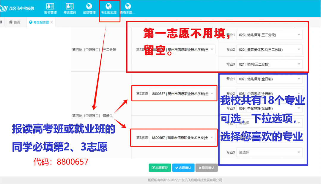Click the blue 志愿确认 button
Image resolution: width=321 pixels, height=184 pixels.
(183, 168)
